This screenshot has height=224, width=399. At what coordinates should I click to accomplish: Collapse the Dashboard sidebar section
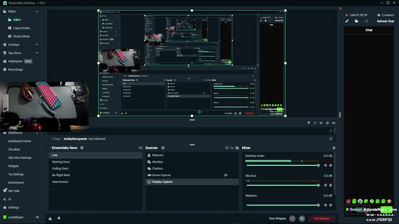(37, 133)
